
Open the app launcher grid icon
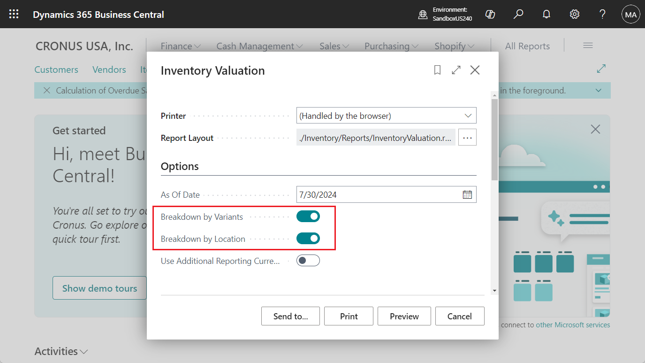click(14, 14)
